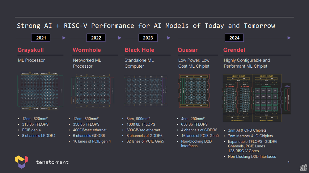Click the Black Hole chip diagram
This screenshot has height=173, width=309.
pyautogui.click(x=146, y=91)
